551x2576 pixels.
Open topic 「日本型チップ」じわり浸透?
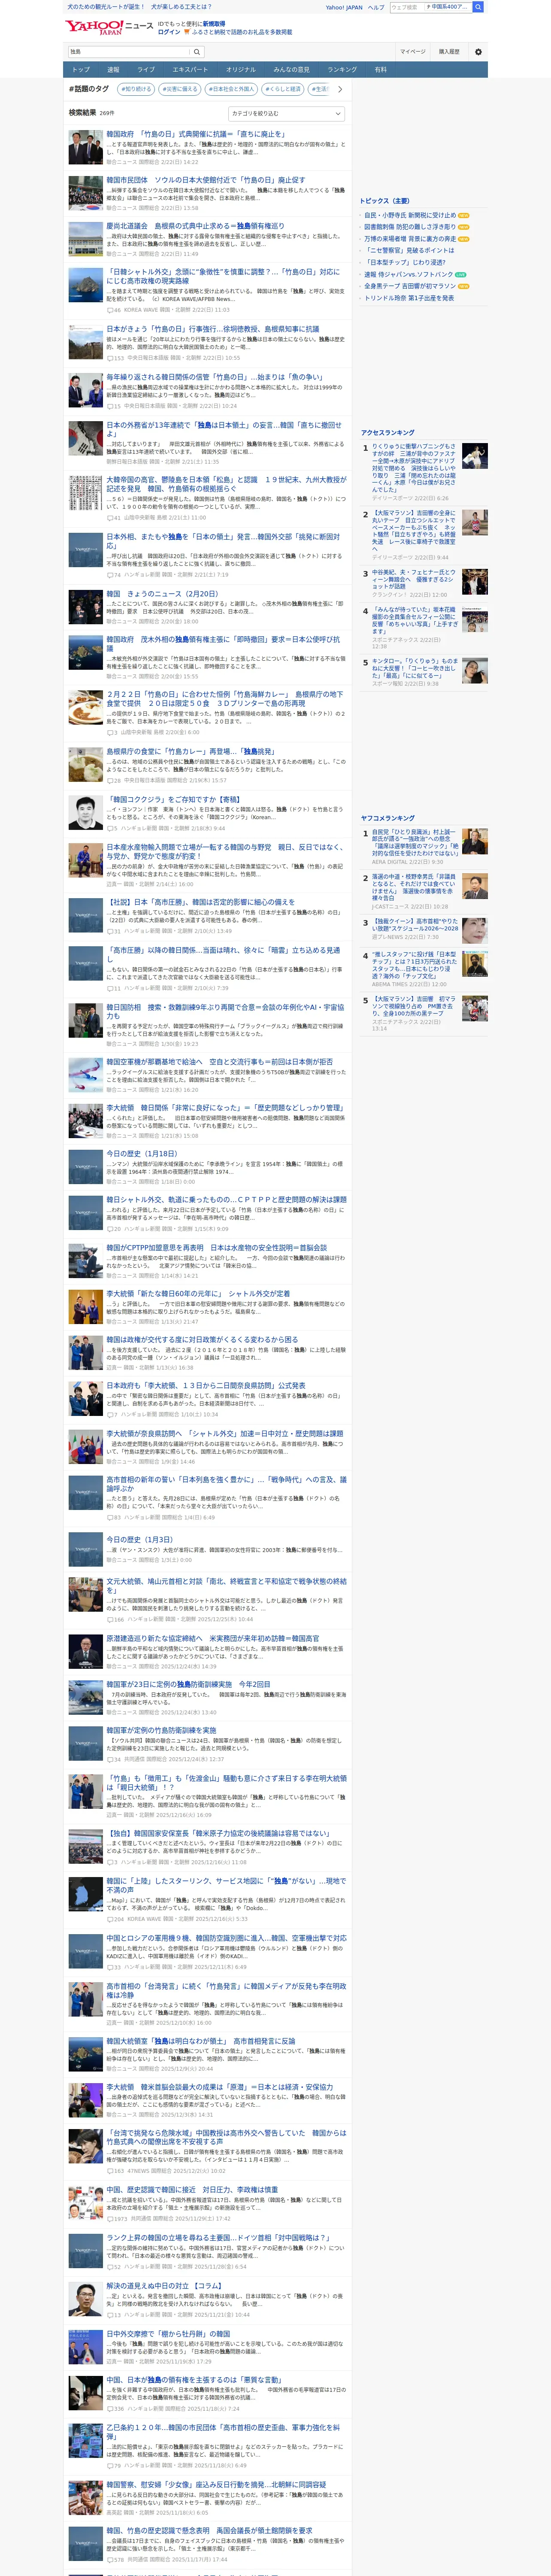point(405,262)
